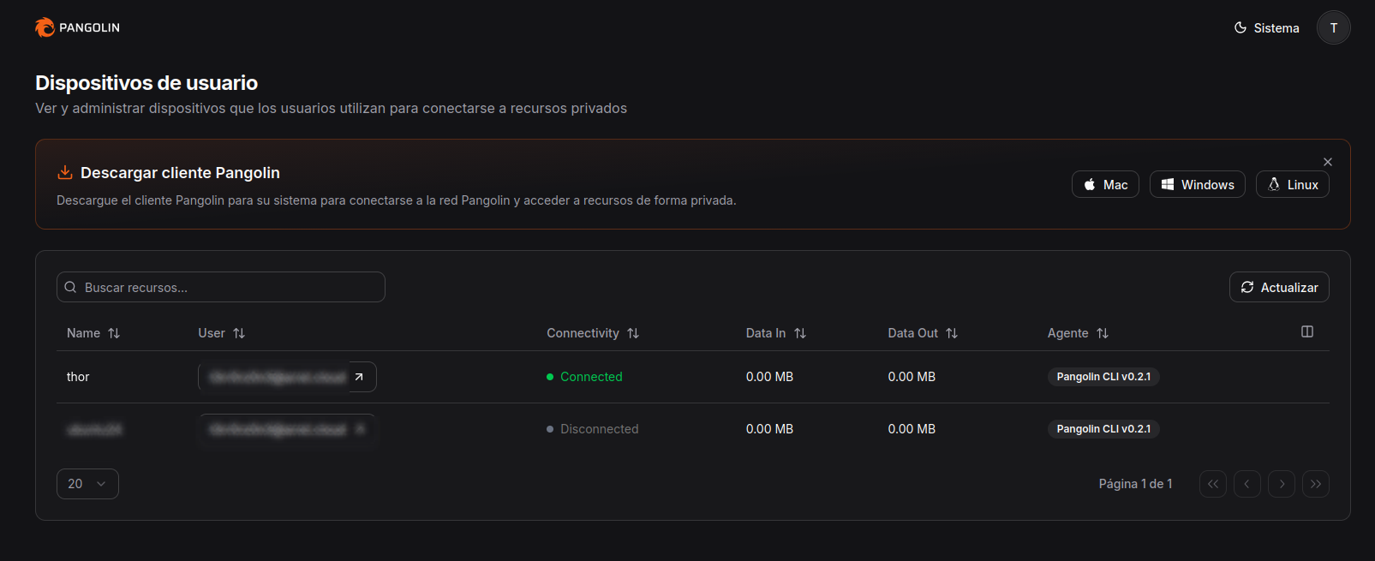The height and width of the screenshot is (561, 1375).
Task: Sort by Data Out column
Action: [x=922, y=333]
